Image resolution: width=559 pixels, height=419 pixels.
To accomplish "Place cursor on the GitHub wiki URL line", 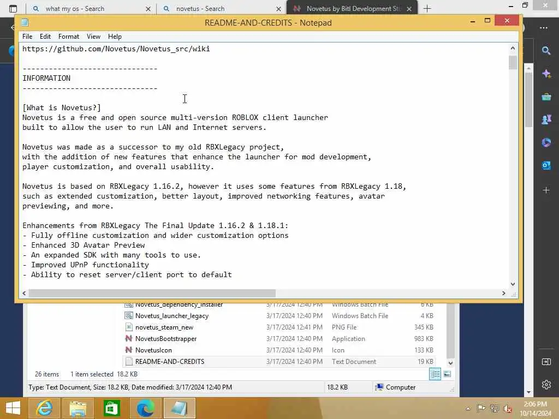I will click(x=116, y=49).
